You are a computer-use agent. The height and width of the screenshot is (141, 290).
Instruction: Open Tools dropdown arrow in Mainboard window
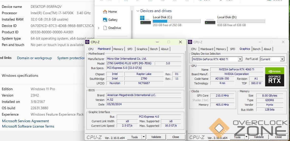[x=144, y=137]
